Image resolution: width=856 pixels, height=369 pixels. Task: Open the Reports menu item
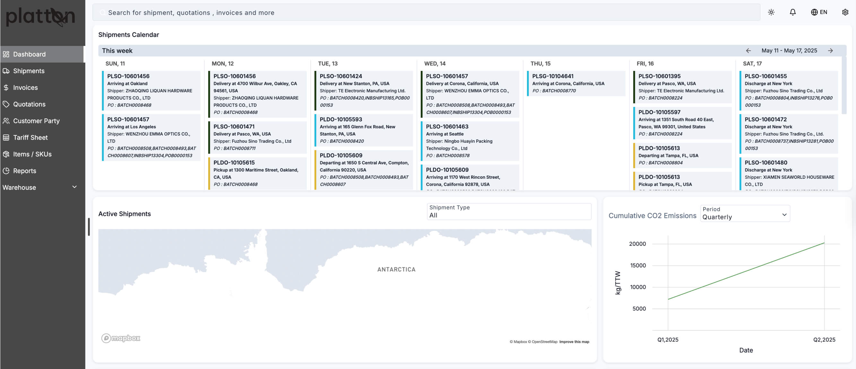click(24, 171)
